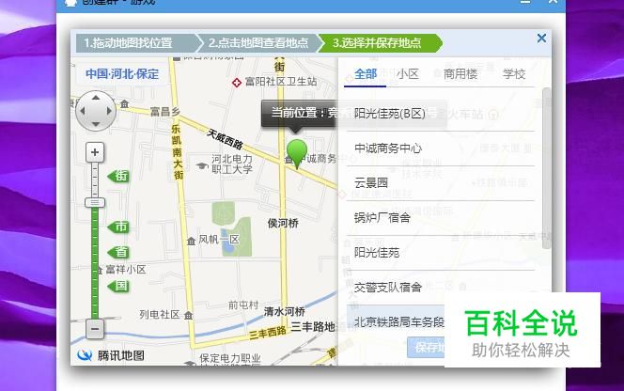Jump to city level with the 市 tag
624x391 pixels.
[x=118, y=227]
